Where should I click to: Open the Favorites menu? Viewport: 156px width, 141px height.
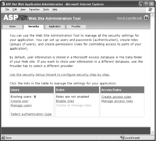34,9
